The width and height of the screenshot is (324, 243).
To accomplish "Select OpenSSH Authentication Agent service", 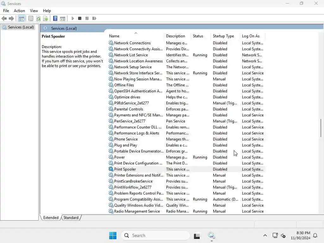I will tap(186, 91).
